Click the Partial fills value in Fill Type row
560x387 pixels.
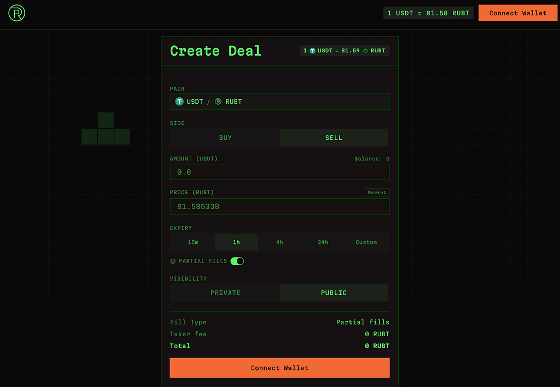click(363, 322)
